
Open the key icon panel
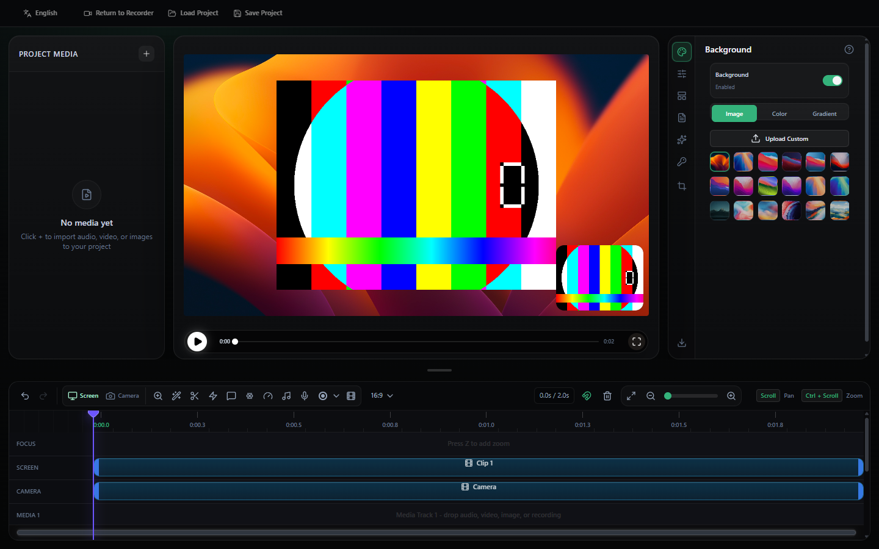pyautogui.click(x=682, y=162)
